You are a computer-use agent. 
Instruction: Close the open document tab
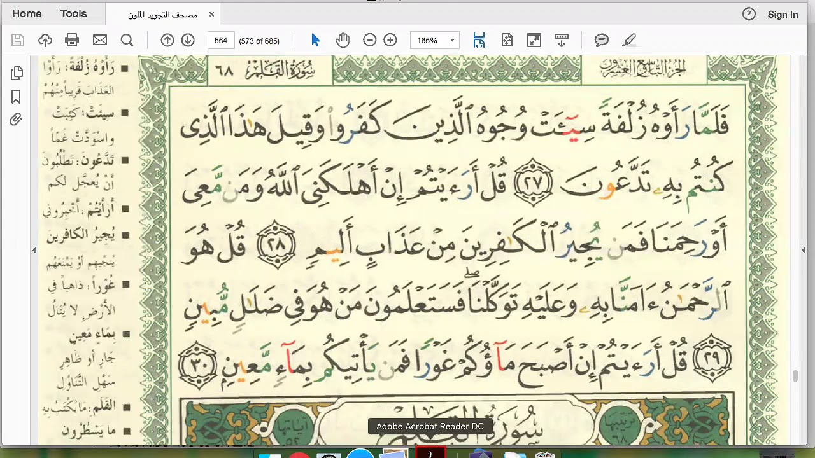point(211,14)
